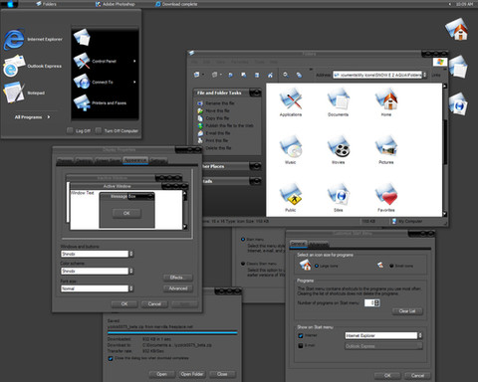Select the Large icons radio button
Viewport: 478px width, 382px height.
317,266
